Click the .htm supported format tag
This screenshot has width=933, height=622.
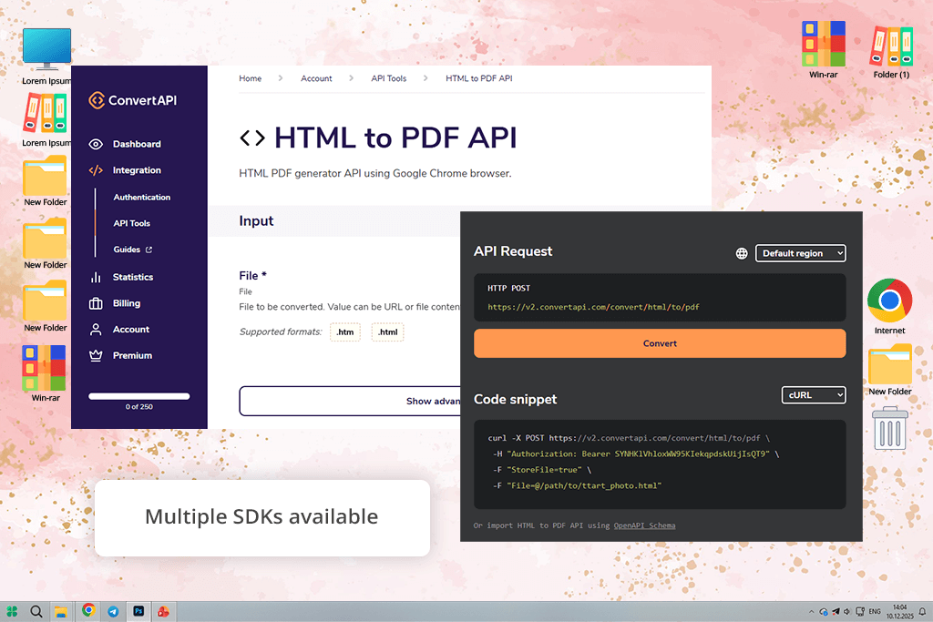[345, 332]
